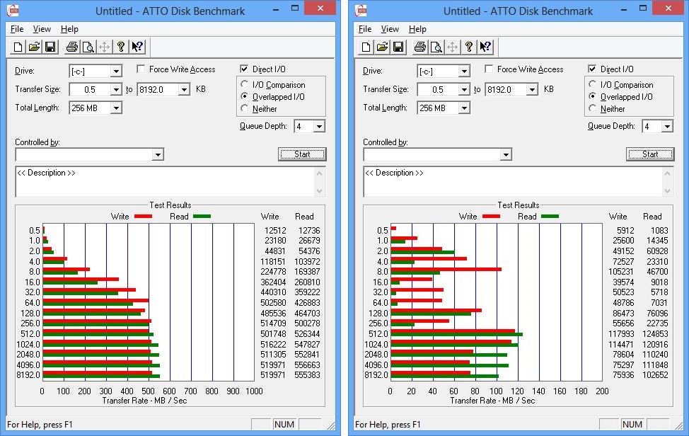
Task: Click the red Write legend swatch in right window
Action: tap(491, 217)
